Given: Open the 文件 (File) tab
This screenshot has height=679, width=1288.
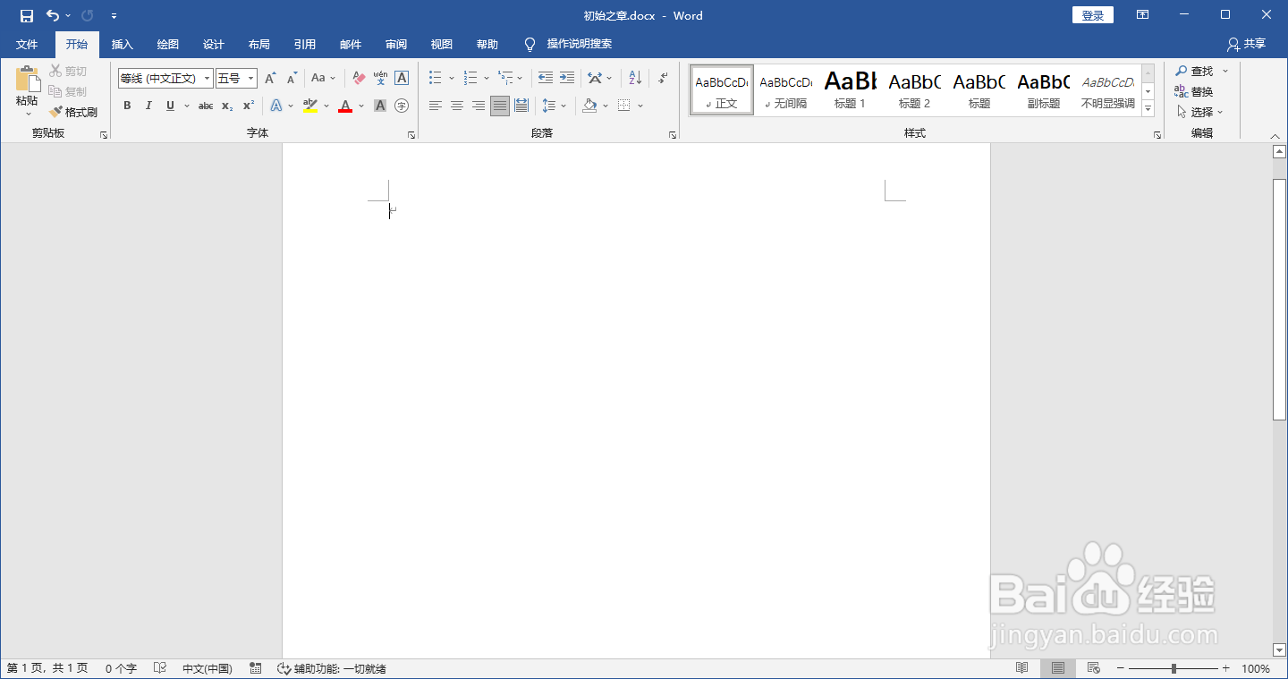Looking at the screenshot, I should 27,44.
